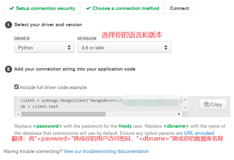Open the URL encoded link
This screenshot has height=160, width=234.
tap(199, 133)
